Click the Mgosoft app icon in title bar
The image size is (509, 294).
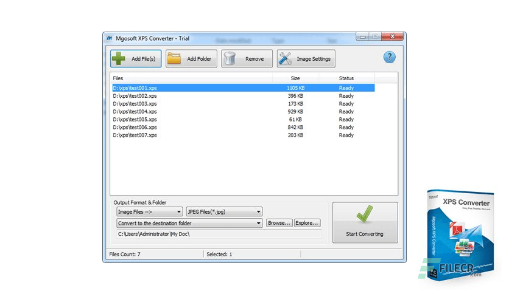(x=110, y=38)
